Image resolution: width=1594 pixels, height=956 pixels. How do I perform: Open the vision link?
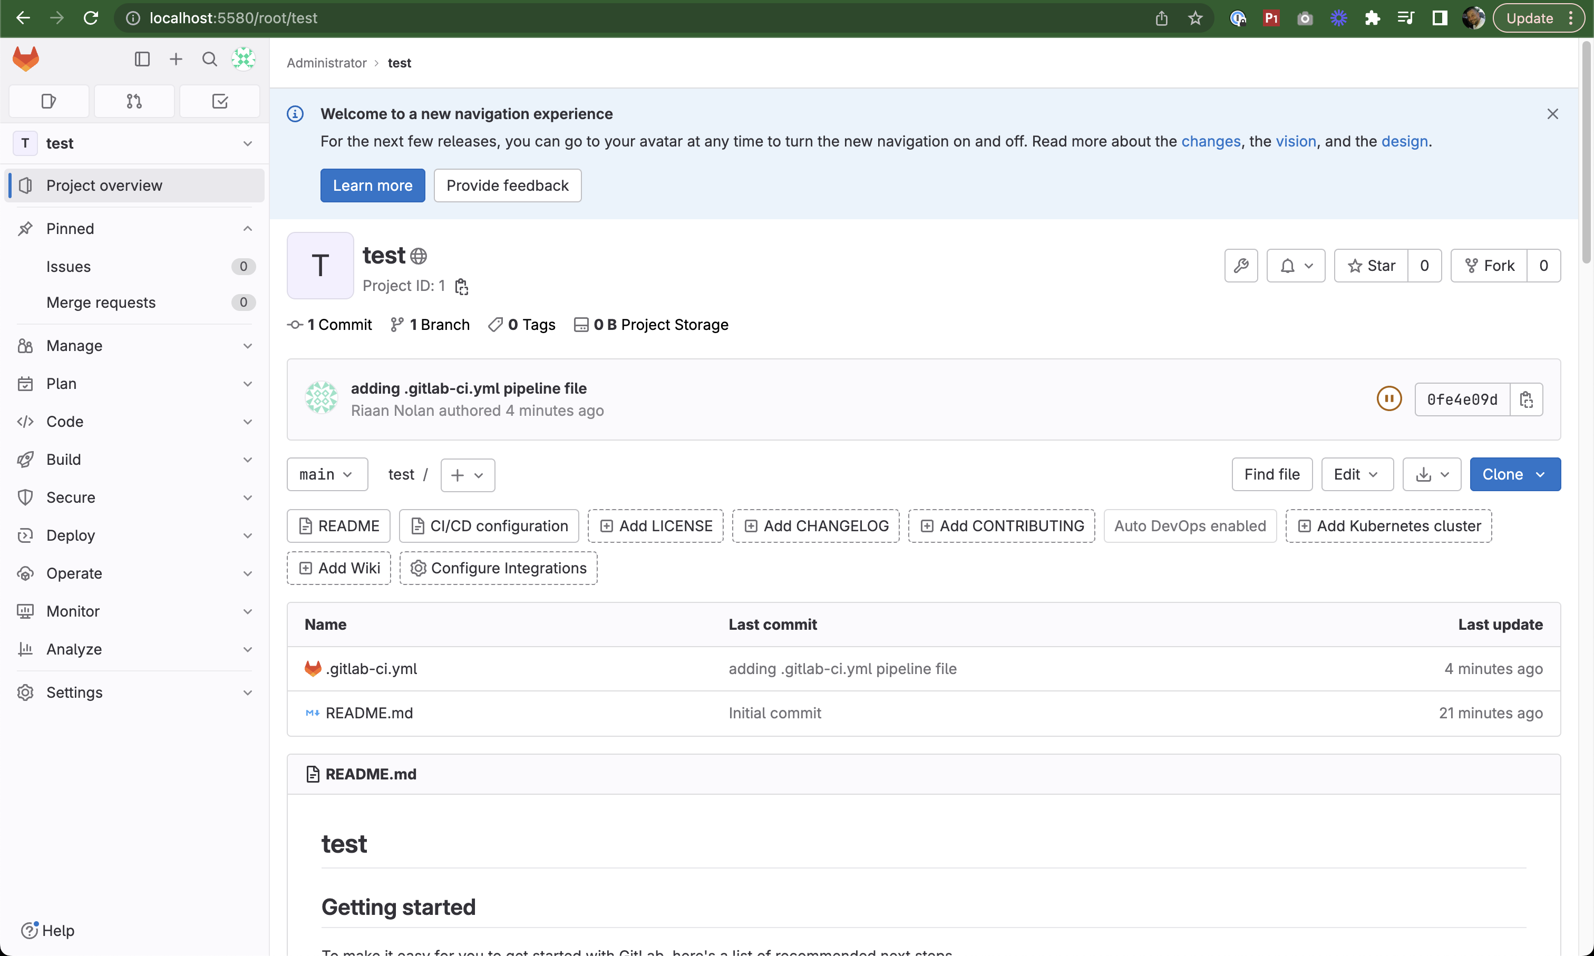pyautogui.click(x=1296, y=141)
